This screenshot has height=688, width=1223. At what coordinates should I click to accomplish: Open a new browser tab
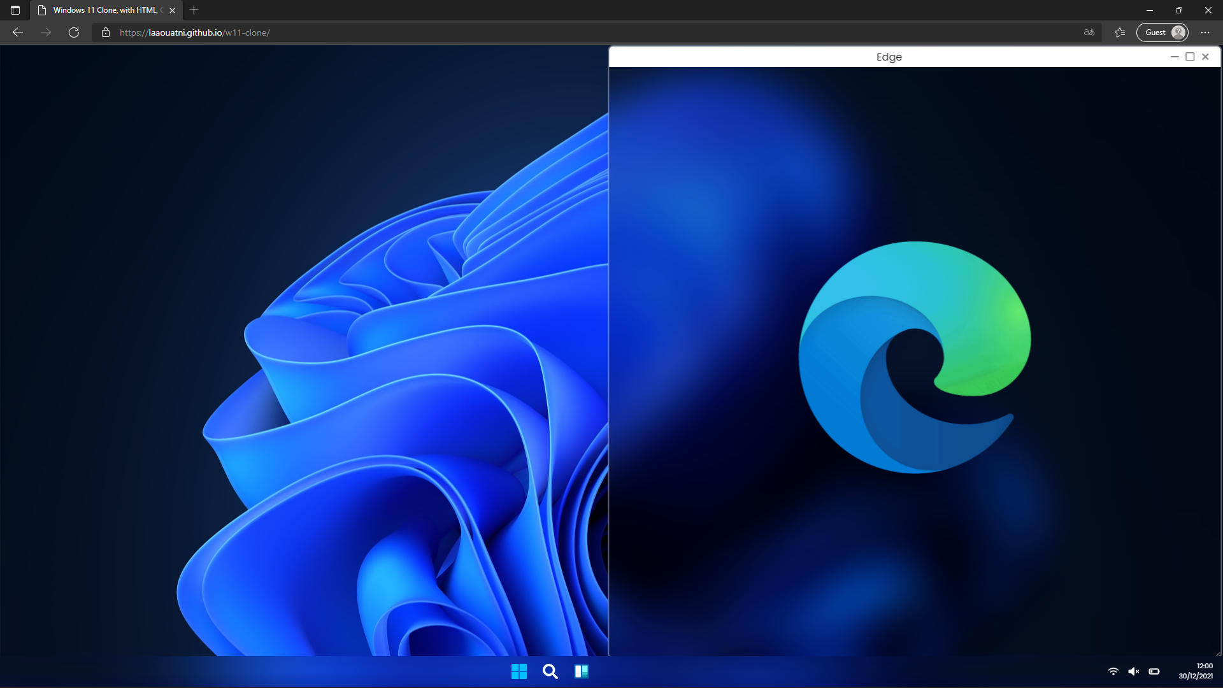(194, 10)
